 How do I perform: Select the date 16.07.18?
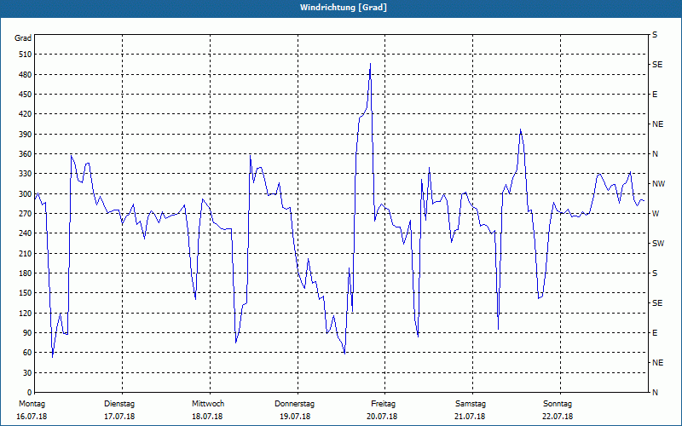[x=32, y=417]
